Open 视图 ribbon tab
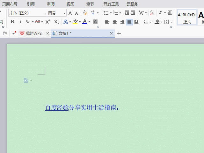Image resolution: width=204 pixels, height=153 pixels. 70,4
